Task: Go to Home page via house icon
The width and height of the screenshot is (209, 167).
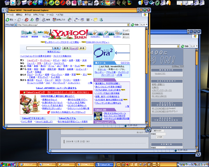Action: click(37, 20)
